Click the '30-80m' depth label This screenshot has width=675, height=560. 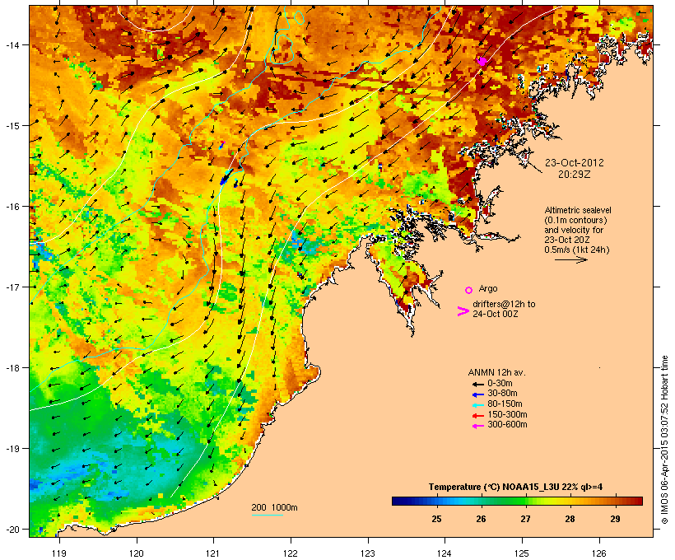(502, 394)
